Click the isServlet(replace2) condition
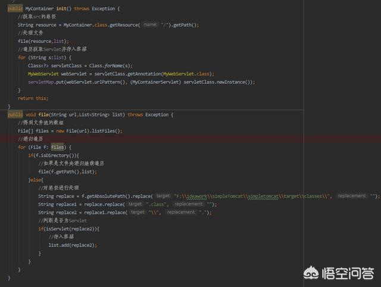Screen dimensions: 381x287 (x=71, y=229)
